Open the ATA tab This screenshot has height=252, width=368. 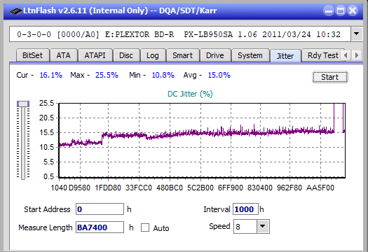[63, 55]
